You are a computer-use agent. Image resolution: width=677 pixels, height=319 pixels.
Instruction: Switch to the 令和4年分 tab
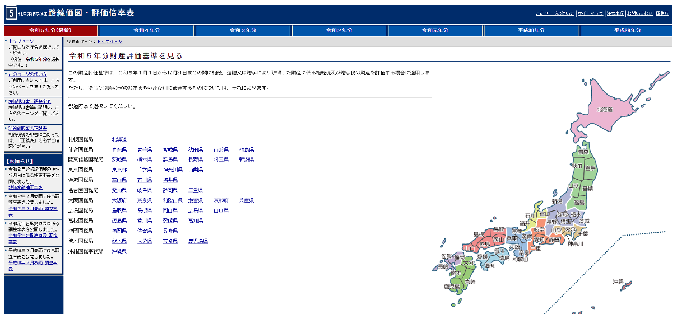click(147, 30)
